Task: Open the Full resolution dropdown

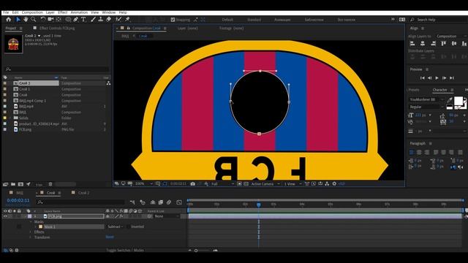Action: (222, 183)
